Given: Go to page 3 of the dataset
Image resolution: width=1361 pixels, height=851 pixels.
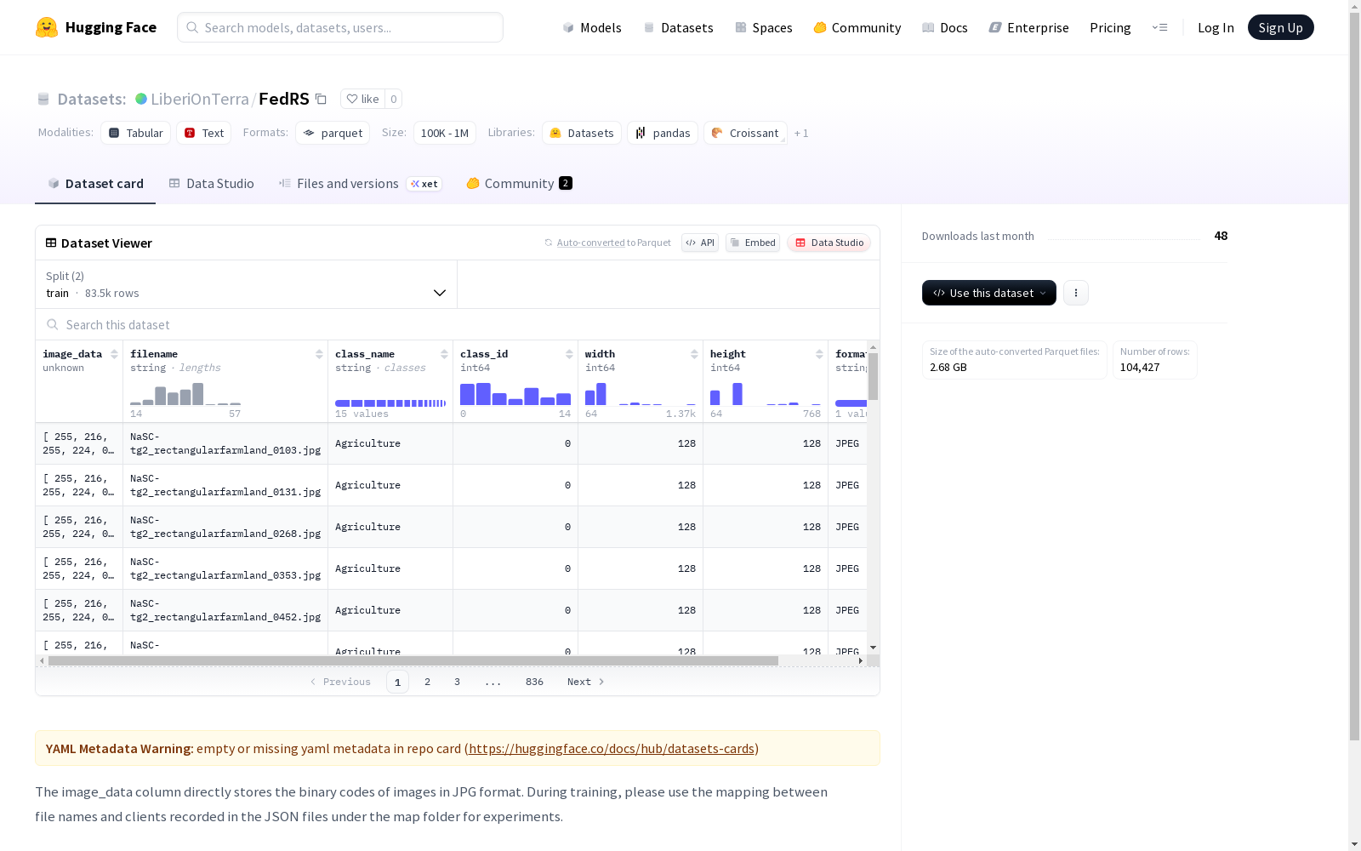Looking at the screenshot, I should (457, 682).
